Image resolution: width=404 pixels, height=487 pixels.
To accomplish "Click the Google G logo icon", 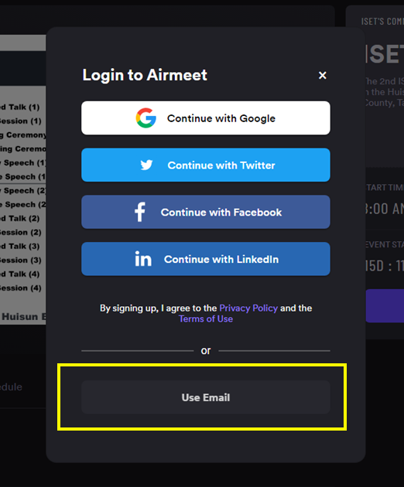I will (x=146, y=118).
